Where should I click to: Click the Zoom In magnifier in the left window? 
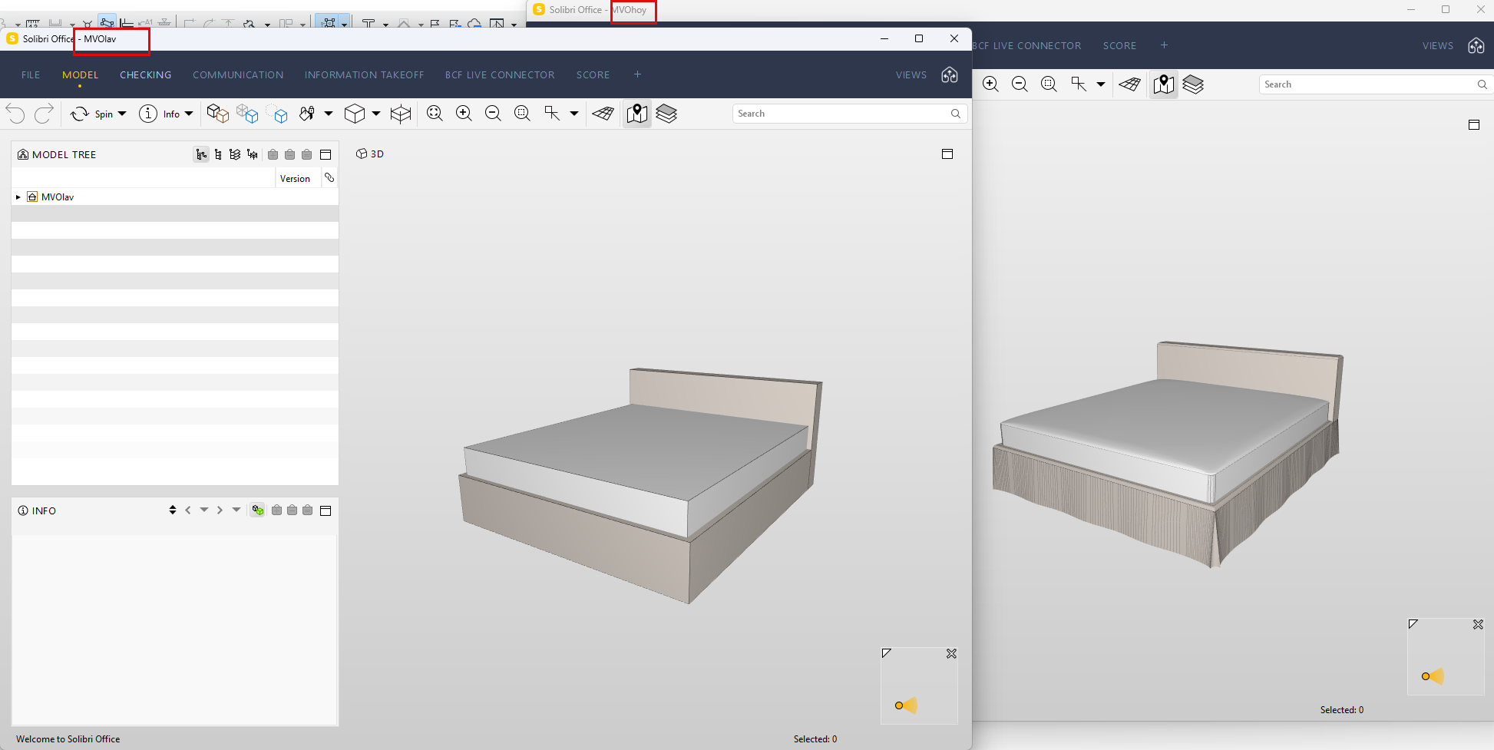464,114
